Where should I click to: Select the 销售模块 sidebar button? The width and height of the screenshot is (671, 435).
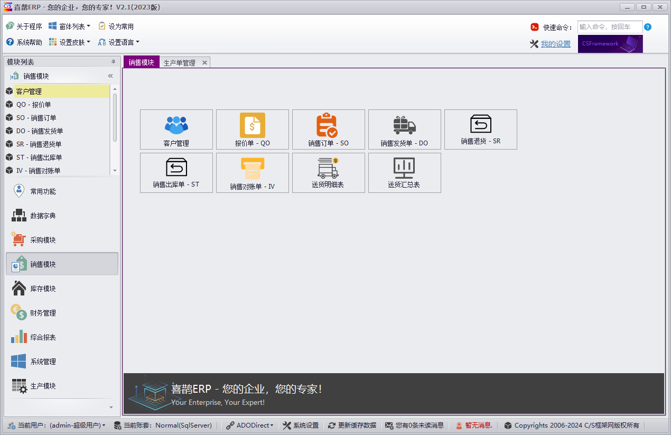[62, 264]
